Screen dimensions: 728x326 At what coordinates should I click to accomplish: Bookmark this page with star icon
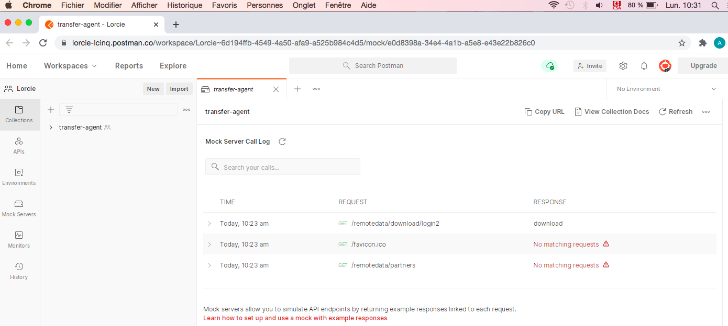(x=682, y=43)
